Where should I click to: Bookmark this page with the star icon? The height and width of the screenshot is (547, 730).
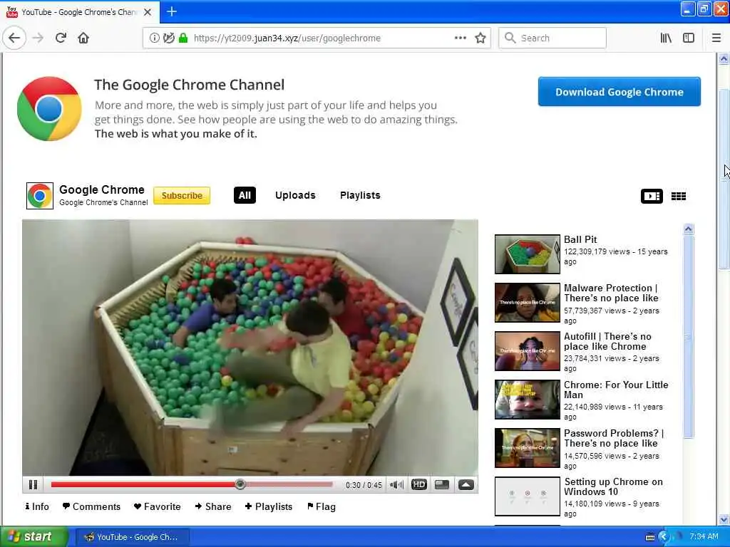[x=480, y=38]
